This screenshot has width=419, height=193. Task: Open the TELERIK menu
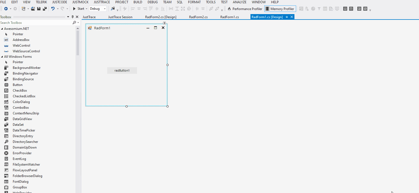coord(41,2)
